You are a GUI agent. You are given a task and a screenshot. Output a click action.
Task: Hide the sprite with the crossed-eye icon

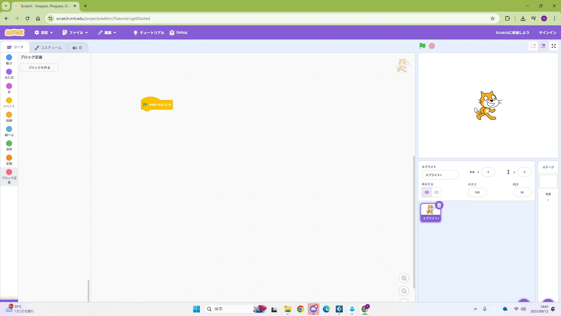[x=437, y=192]
